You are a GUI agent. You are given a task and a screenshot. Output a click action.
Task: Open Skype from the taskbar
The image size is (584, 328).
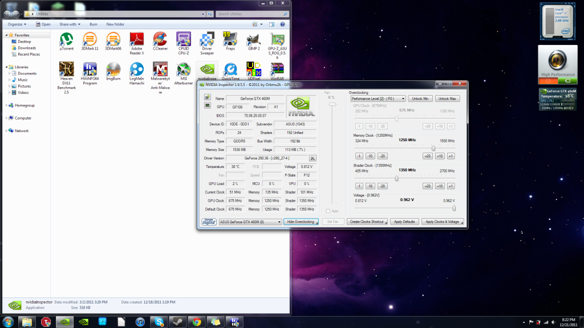click(x=159, y=322)
